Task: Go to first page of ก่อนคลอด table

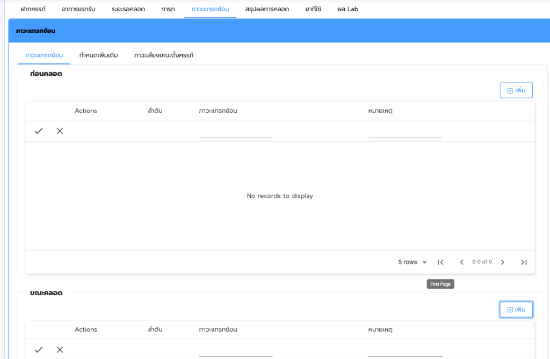Action: [x=440, y=262]
